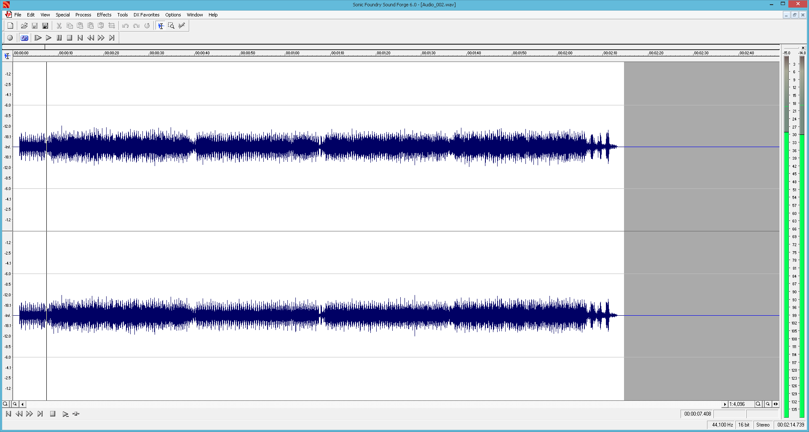Open the Window menu
The image size is (809, 432).
[x=195, y=15]
